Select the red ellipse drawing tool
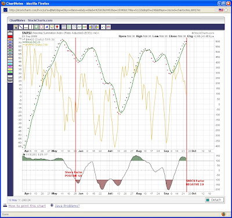 pyautogui.click(x=41, y=27)
